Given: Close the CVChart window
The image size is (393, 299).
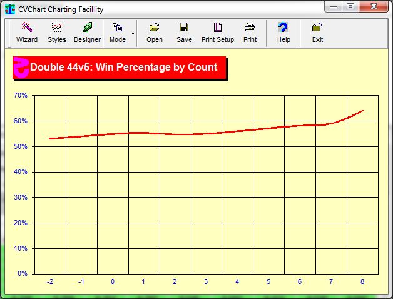Looking at the screenshot, I should coord(374,7).
